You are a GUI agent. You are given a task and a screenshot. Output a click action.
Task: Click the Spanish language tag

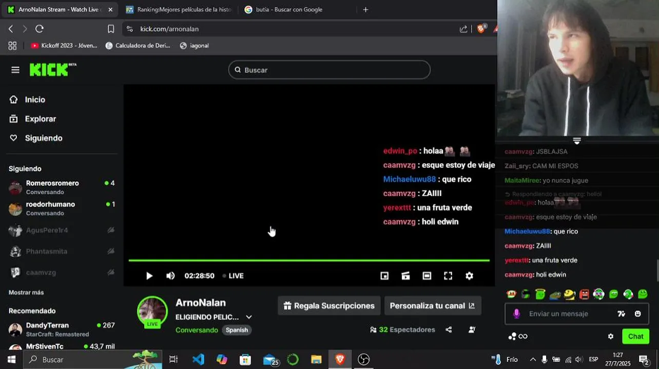[237, 330]
